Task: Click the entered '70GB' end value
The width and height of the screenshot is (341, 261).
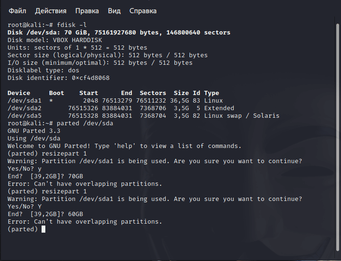Action: [x=76, y=176]
